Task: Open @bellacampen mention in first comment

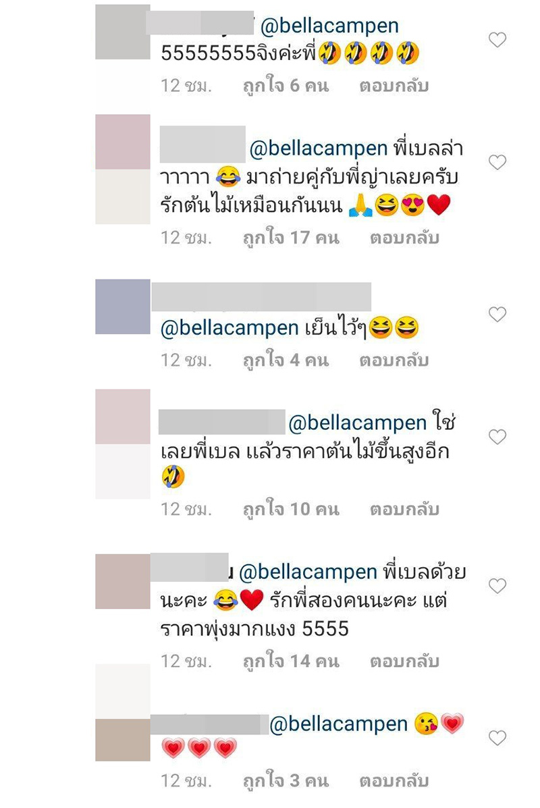Action: pos(330,26)
